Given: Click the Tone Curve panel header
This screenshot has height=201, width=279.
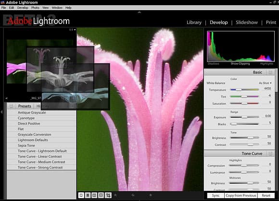Looking at the screenshot, I should (x=240, y=154).
